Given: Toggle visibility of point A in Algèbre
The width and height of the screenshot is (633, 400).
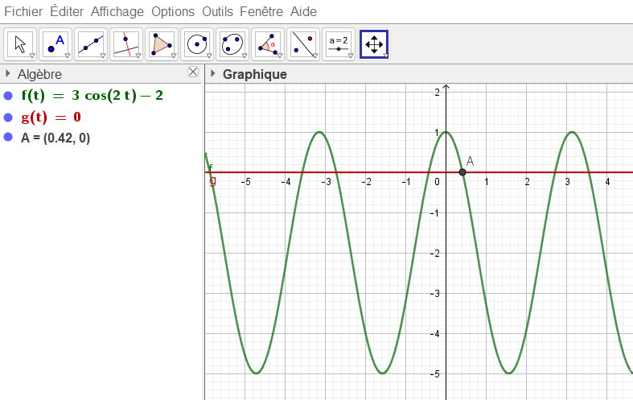Looking at the screenshot, I should coord(9,138).
